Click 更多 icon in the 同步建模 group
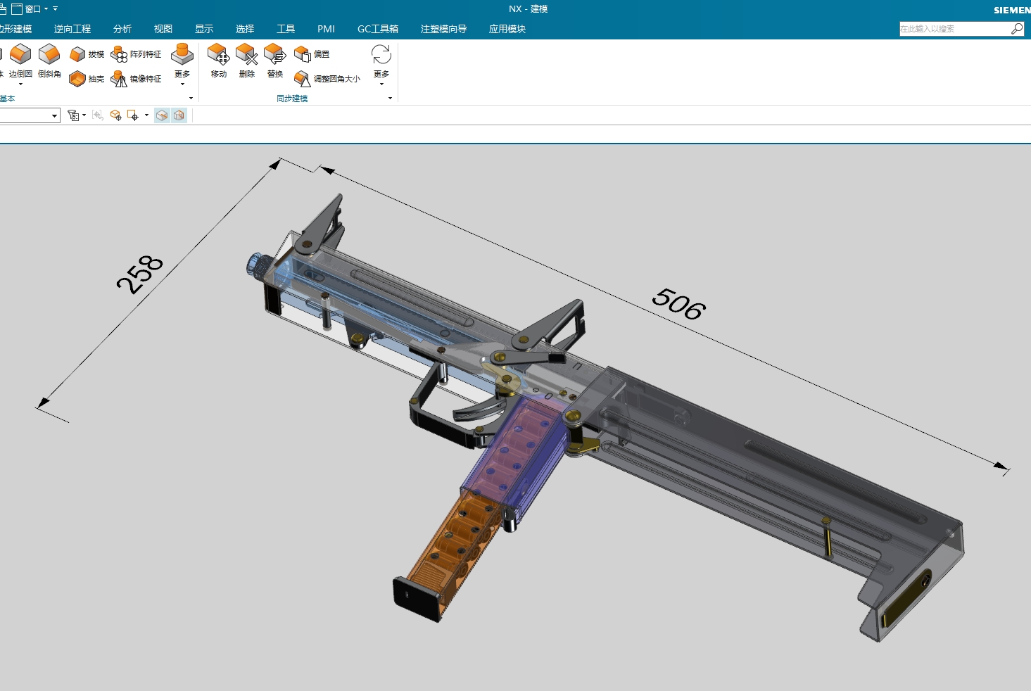This screenshot has height=691, width=1031. pos(381,54)
